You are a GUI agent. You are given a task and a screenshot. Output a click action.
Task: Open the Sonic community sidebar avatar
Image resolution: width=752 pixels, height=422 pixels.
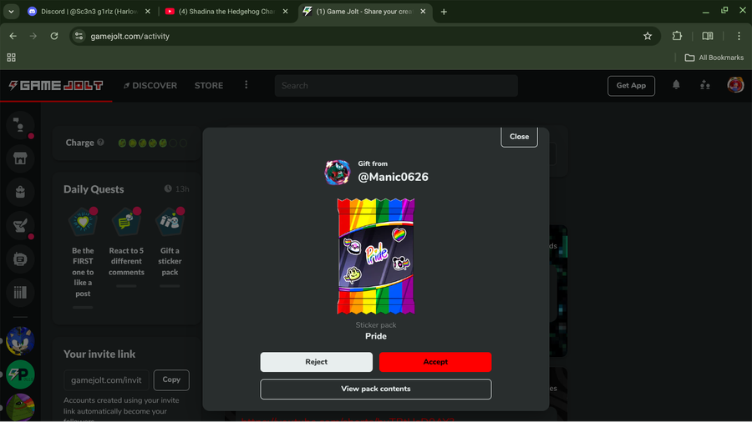pos(20,340)
